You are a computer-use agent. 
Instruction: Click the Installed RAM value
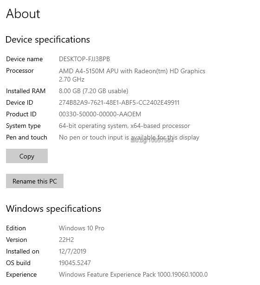[94, 91]
